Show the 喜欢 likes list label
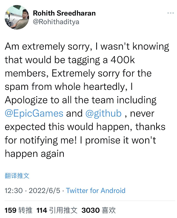Screen dimensions: 177x218 coord(108,210)
